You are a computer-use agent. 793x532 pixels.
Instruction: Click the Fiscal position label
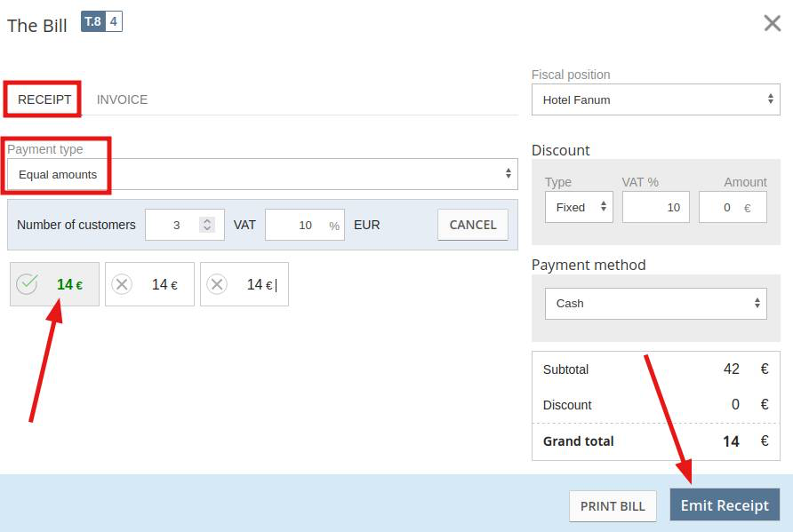(571, 75)
